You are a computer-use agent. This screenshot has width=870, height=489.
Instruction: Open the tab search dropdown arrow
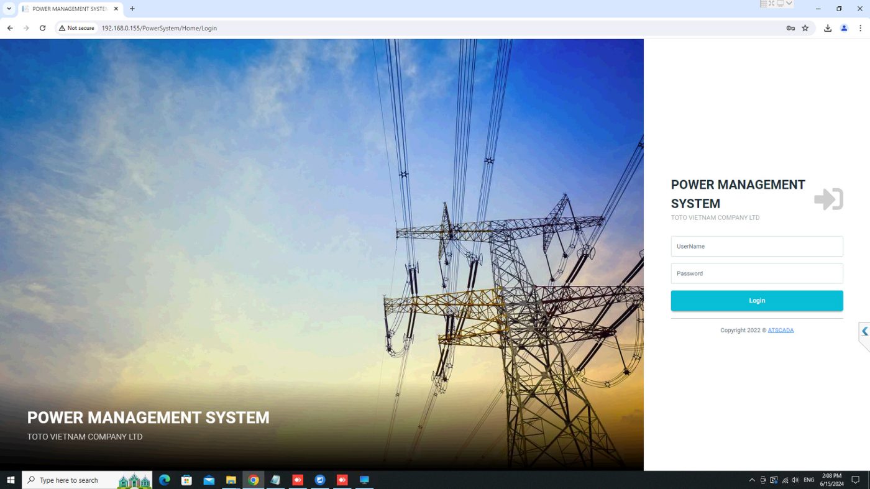9,9
